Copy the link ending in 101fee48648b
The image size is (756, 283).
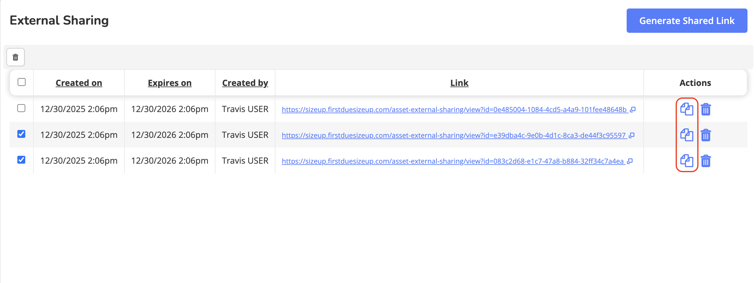click(x=687, y=109)
